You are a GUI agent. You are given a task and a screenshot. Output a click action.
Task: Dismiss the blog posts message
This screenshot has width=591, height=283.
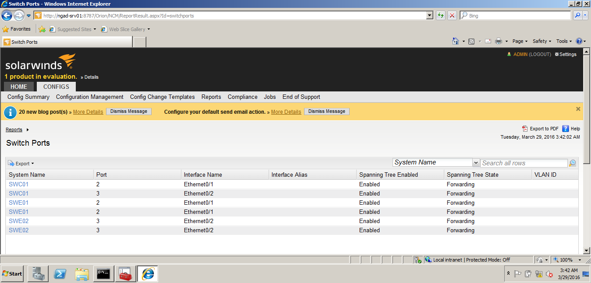[129, 112]
